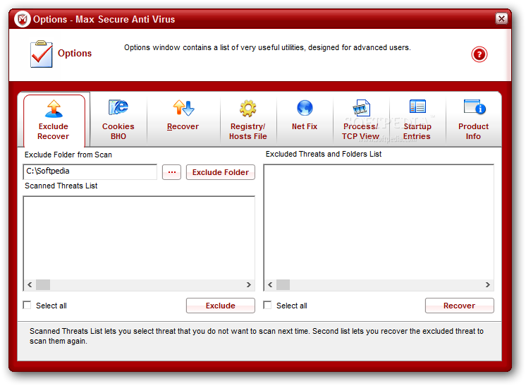Viewport: 526px width, 386px height.
Task: Click the Exclude button
Action: pyautogui.click(x=221, y=306)
